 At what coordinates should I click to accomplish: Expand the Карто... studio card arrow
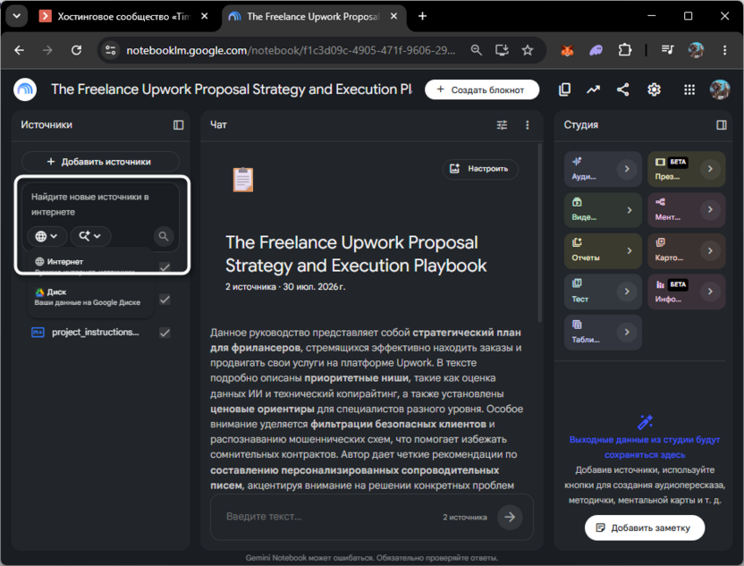(x=710, y=251)
